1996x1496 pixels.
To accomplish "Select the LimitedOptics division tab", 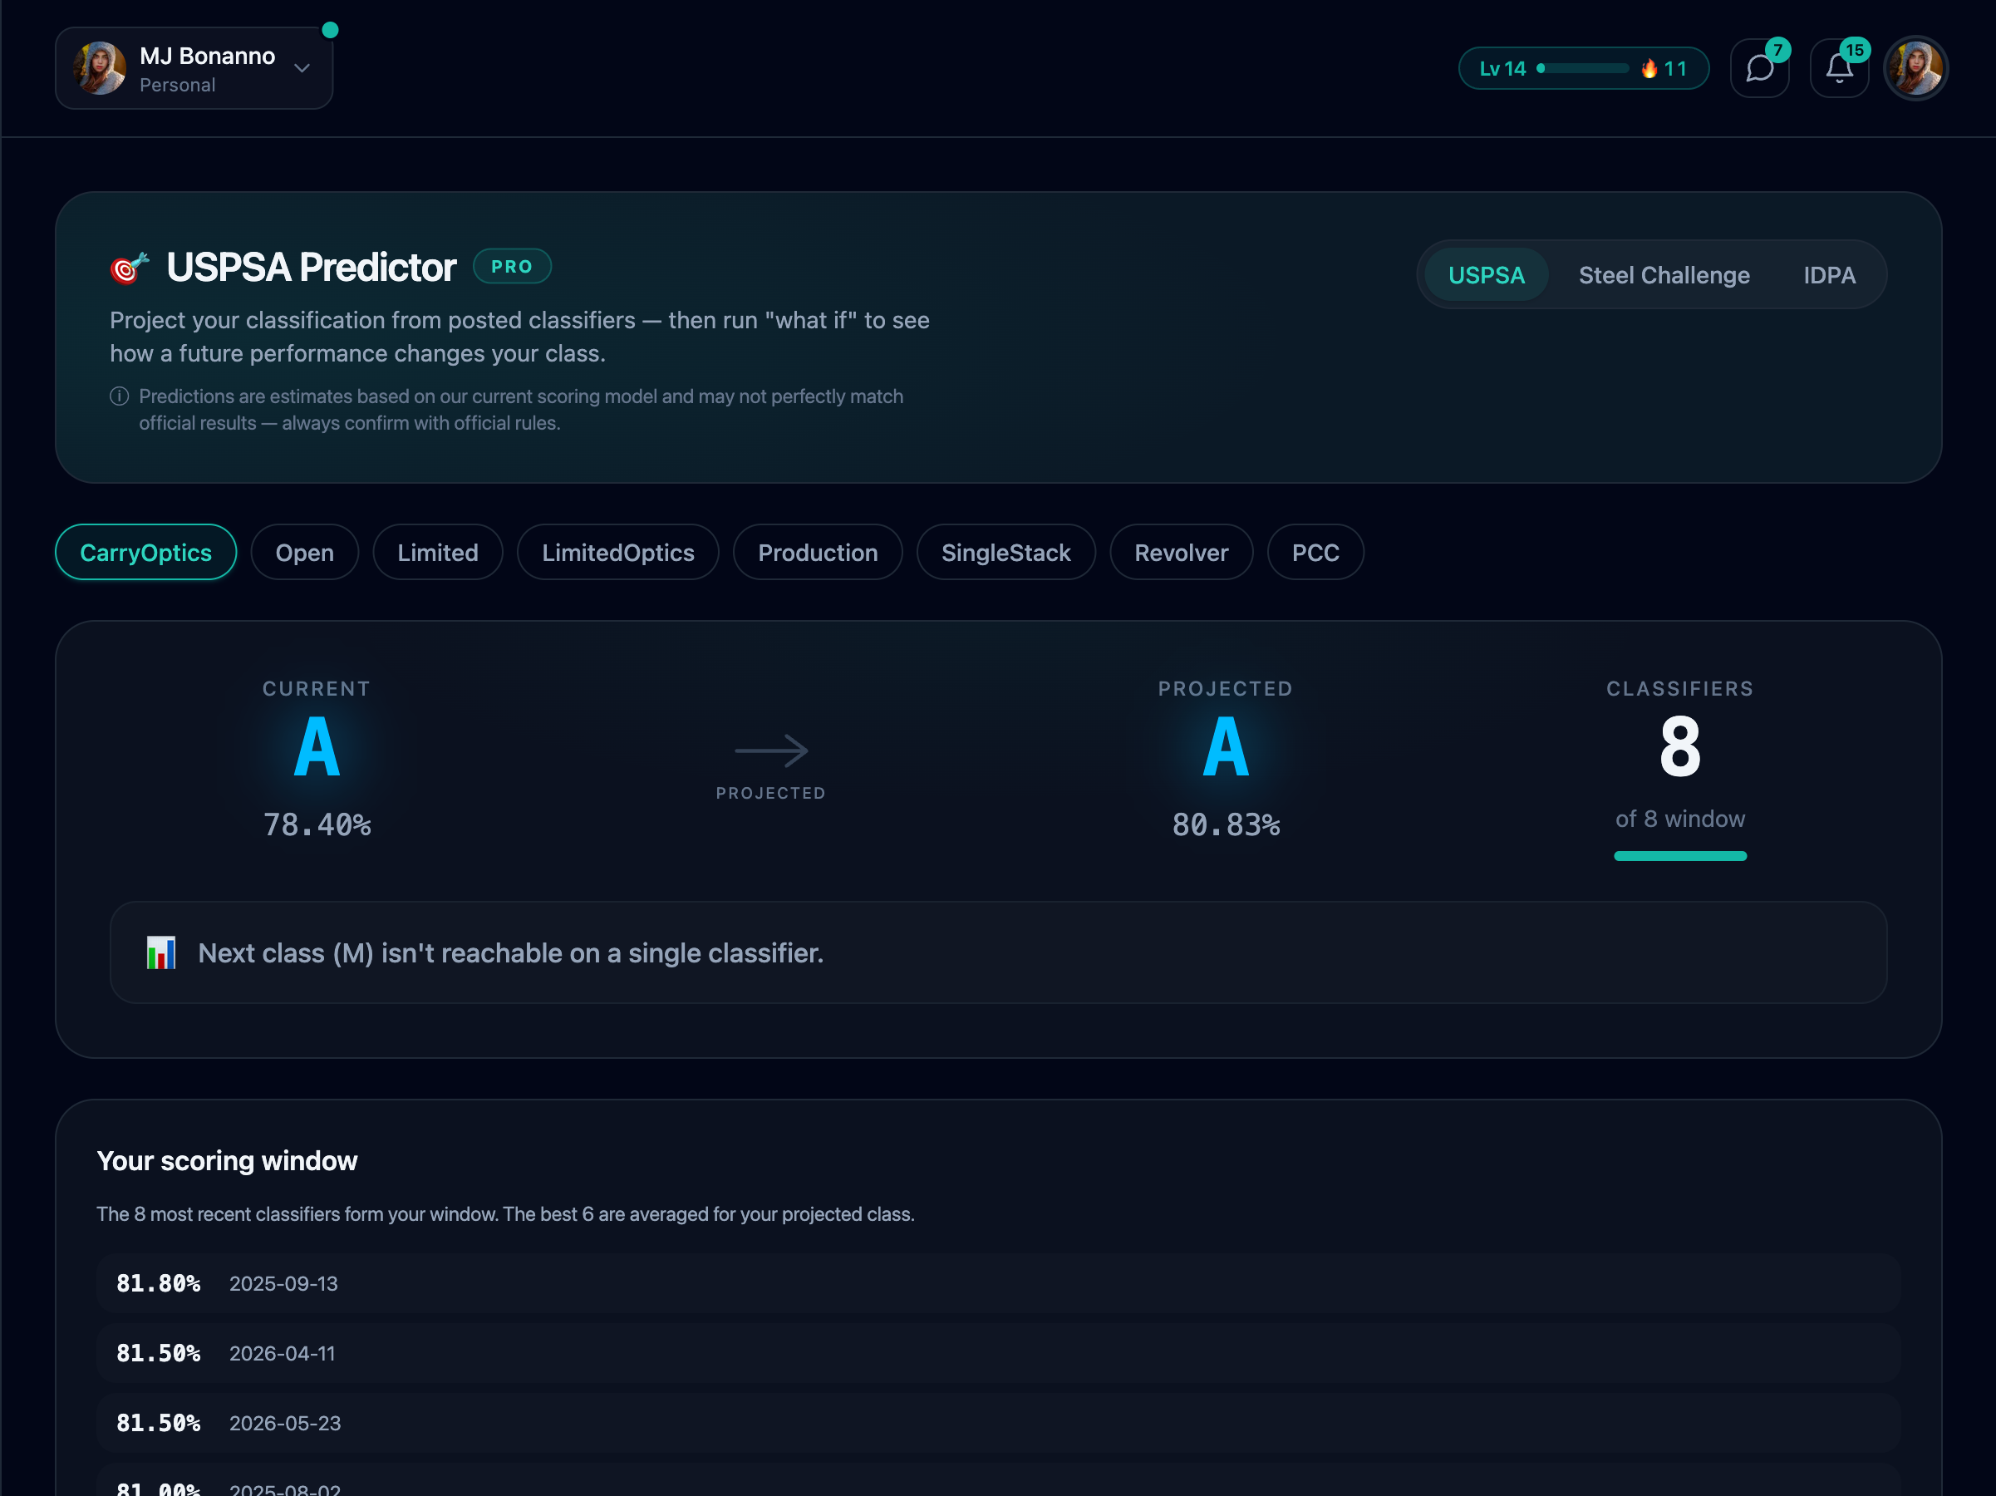I will click(x=618, y=552).
